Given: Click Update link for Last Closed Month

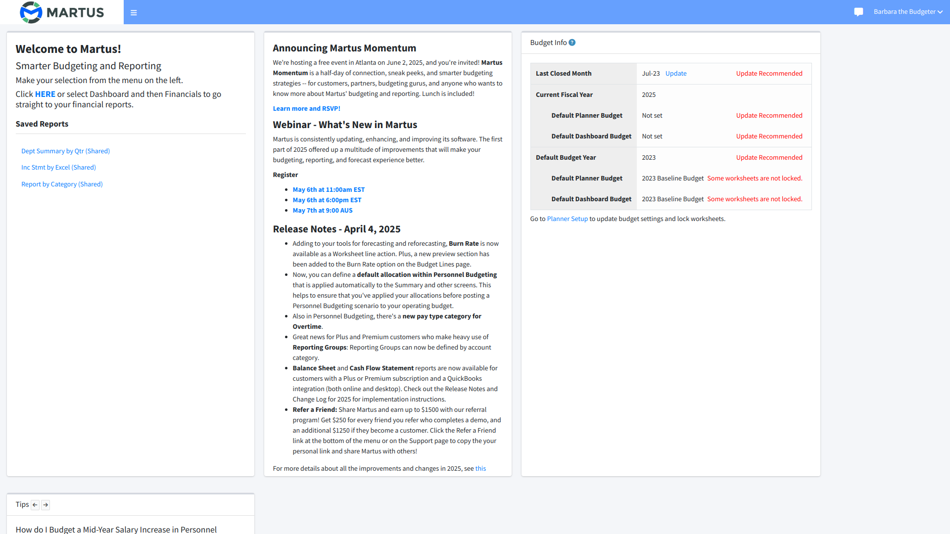Looking at the screenshot, I should 676,74.
